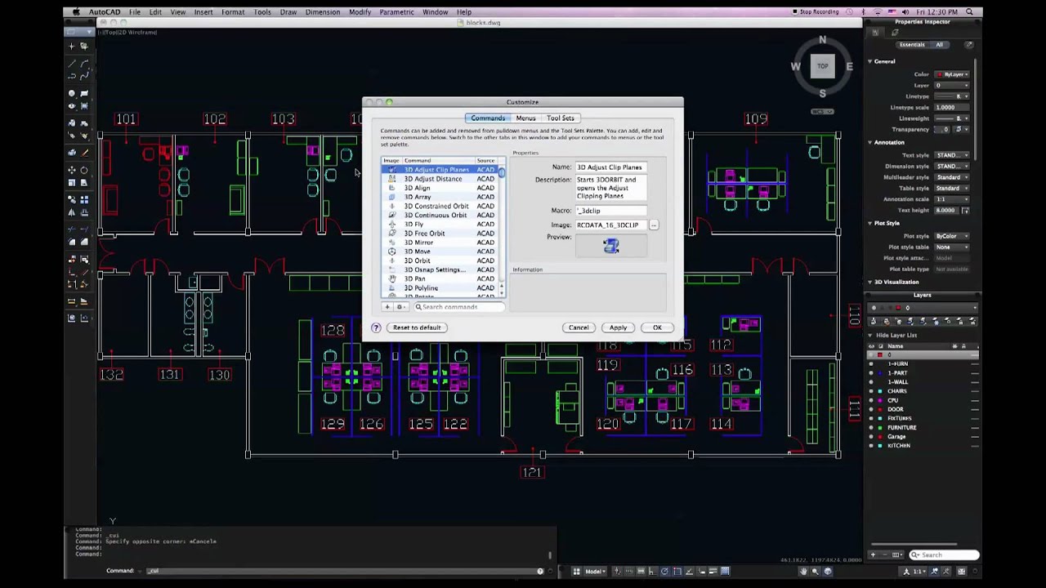Open the Parametric menu
This screenshot has height=588, width=1046.
396,12
